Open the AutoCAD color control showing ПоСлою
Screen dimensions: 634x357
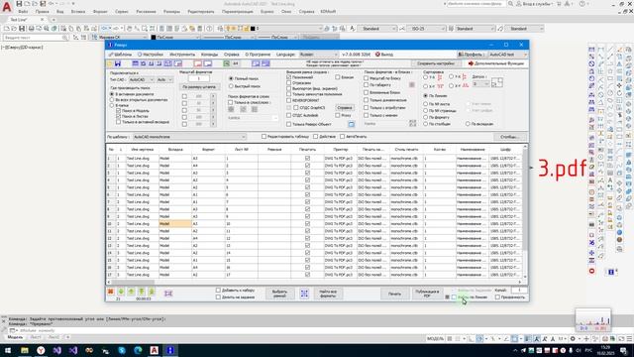(x=175, y=38)
